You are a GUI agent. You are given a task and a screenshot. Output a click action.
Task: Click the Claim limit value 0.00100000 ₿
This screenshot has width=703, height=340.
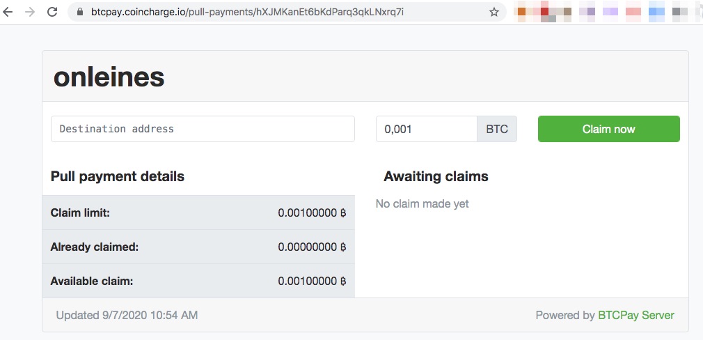coord(312,212)
